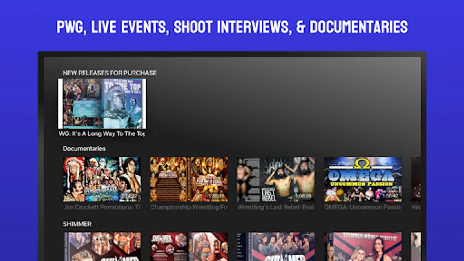
Task: Click the 'It's A Long Way To The Top' title
Action: [x=102, y=134]
